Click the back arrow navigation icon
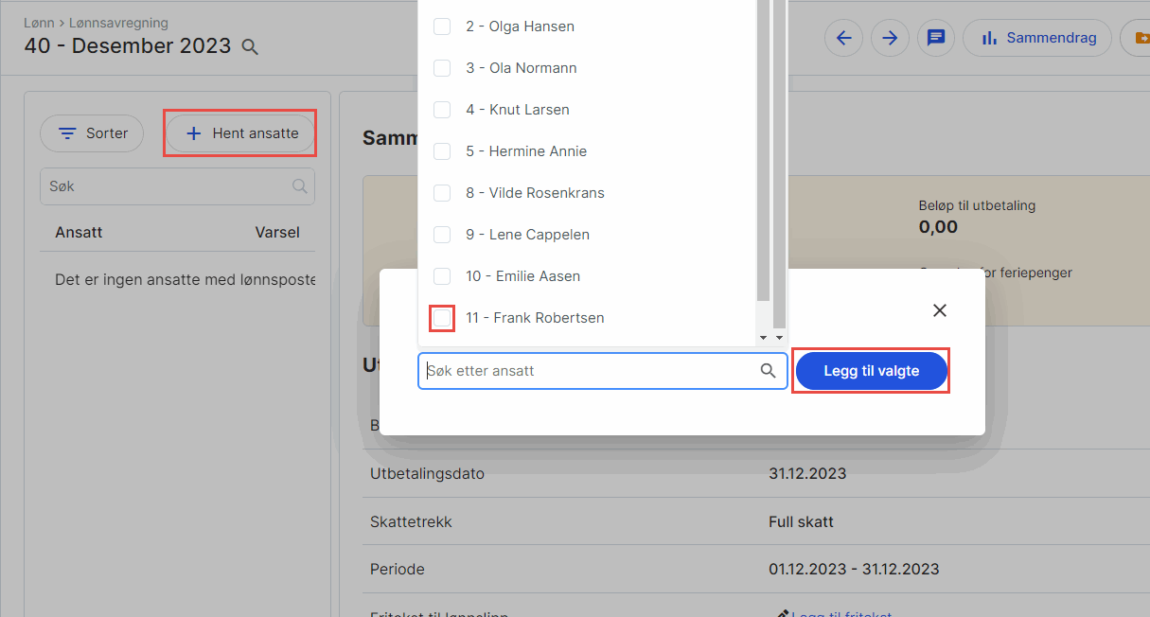The image size is (1150, 617). coord(843,38)
